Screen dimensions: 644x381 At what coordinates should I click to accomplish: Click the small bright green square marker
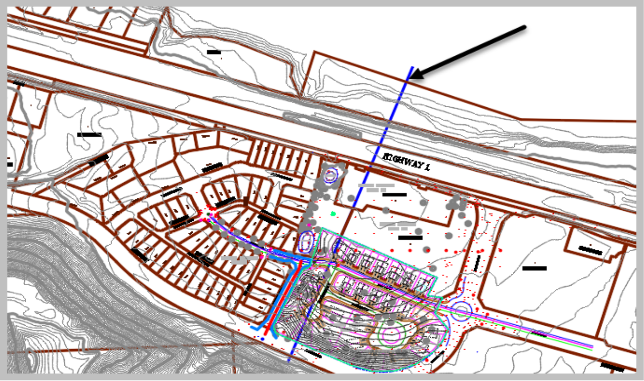(333, 213)
